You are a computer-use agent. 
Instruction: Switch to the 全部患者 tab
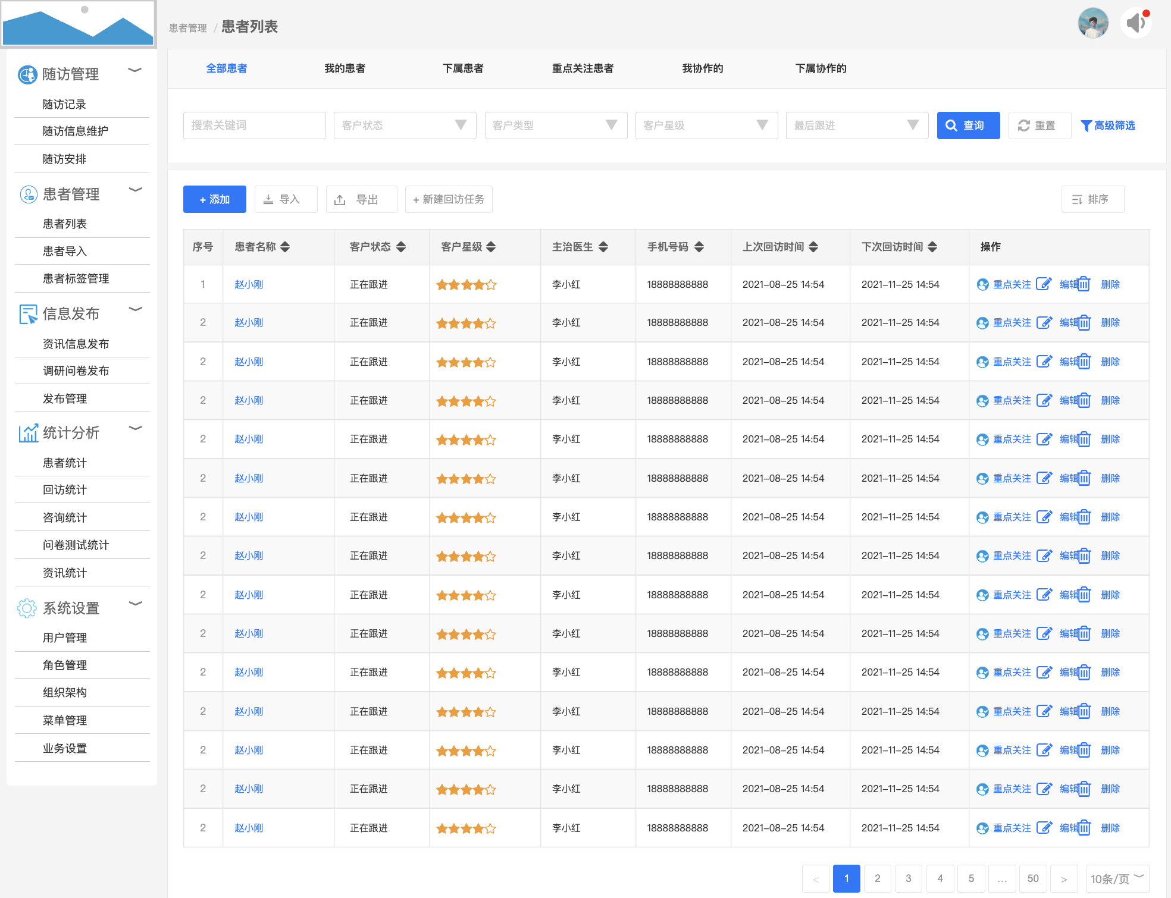point(227,68)
